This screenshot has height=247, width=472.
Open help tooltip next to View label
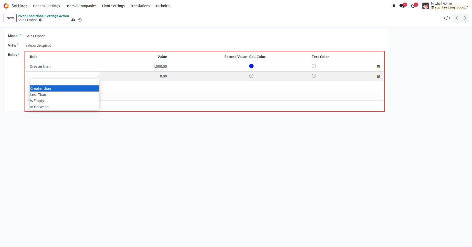pyautogui.click(x=18, y=44)
